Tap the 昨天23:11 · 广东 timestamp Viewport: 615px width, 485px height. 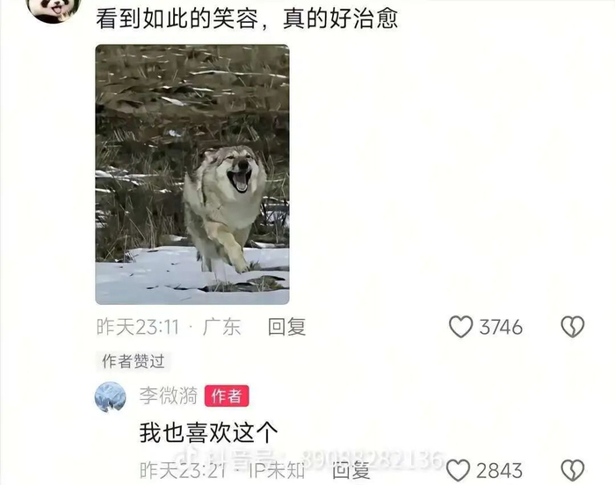pyautogui.click(x=169, y=327)
